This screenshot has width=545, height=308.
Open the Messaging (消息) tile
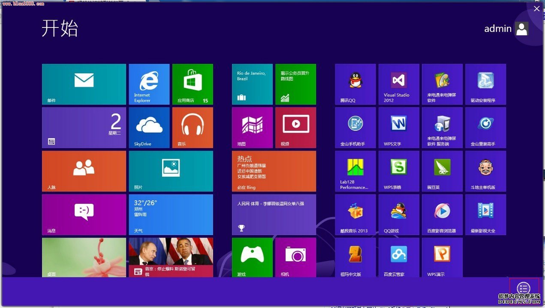(x=84, y=214)
